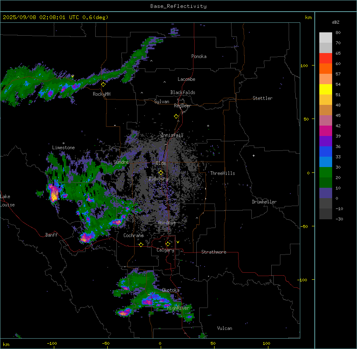
Task: Click the RedDeer label
Action: coord(182,106)
